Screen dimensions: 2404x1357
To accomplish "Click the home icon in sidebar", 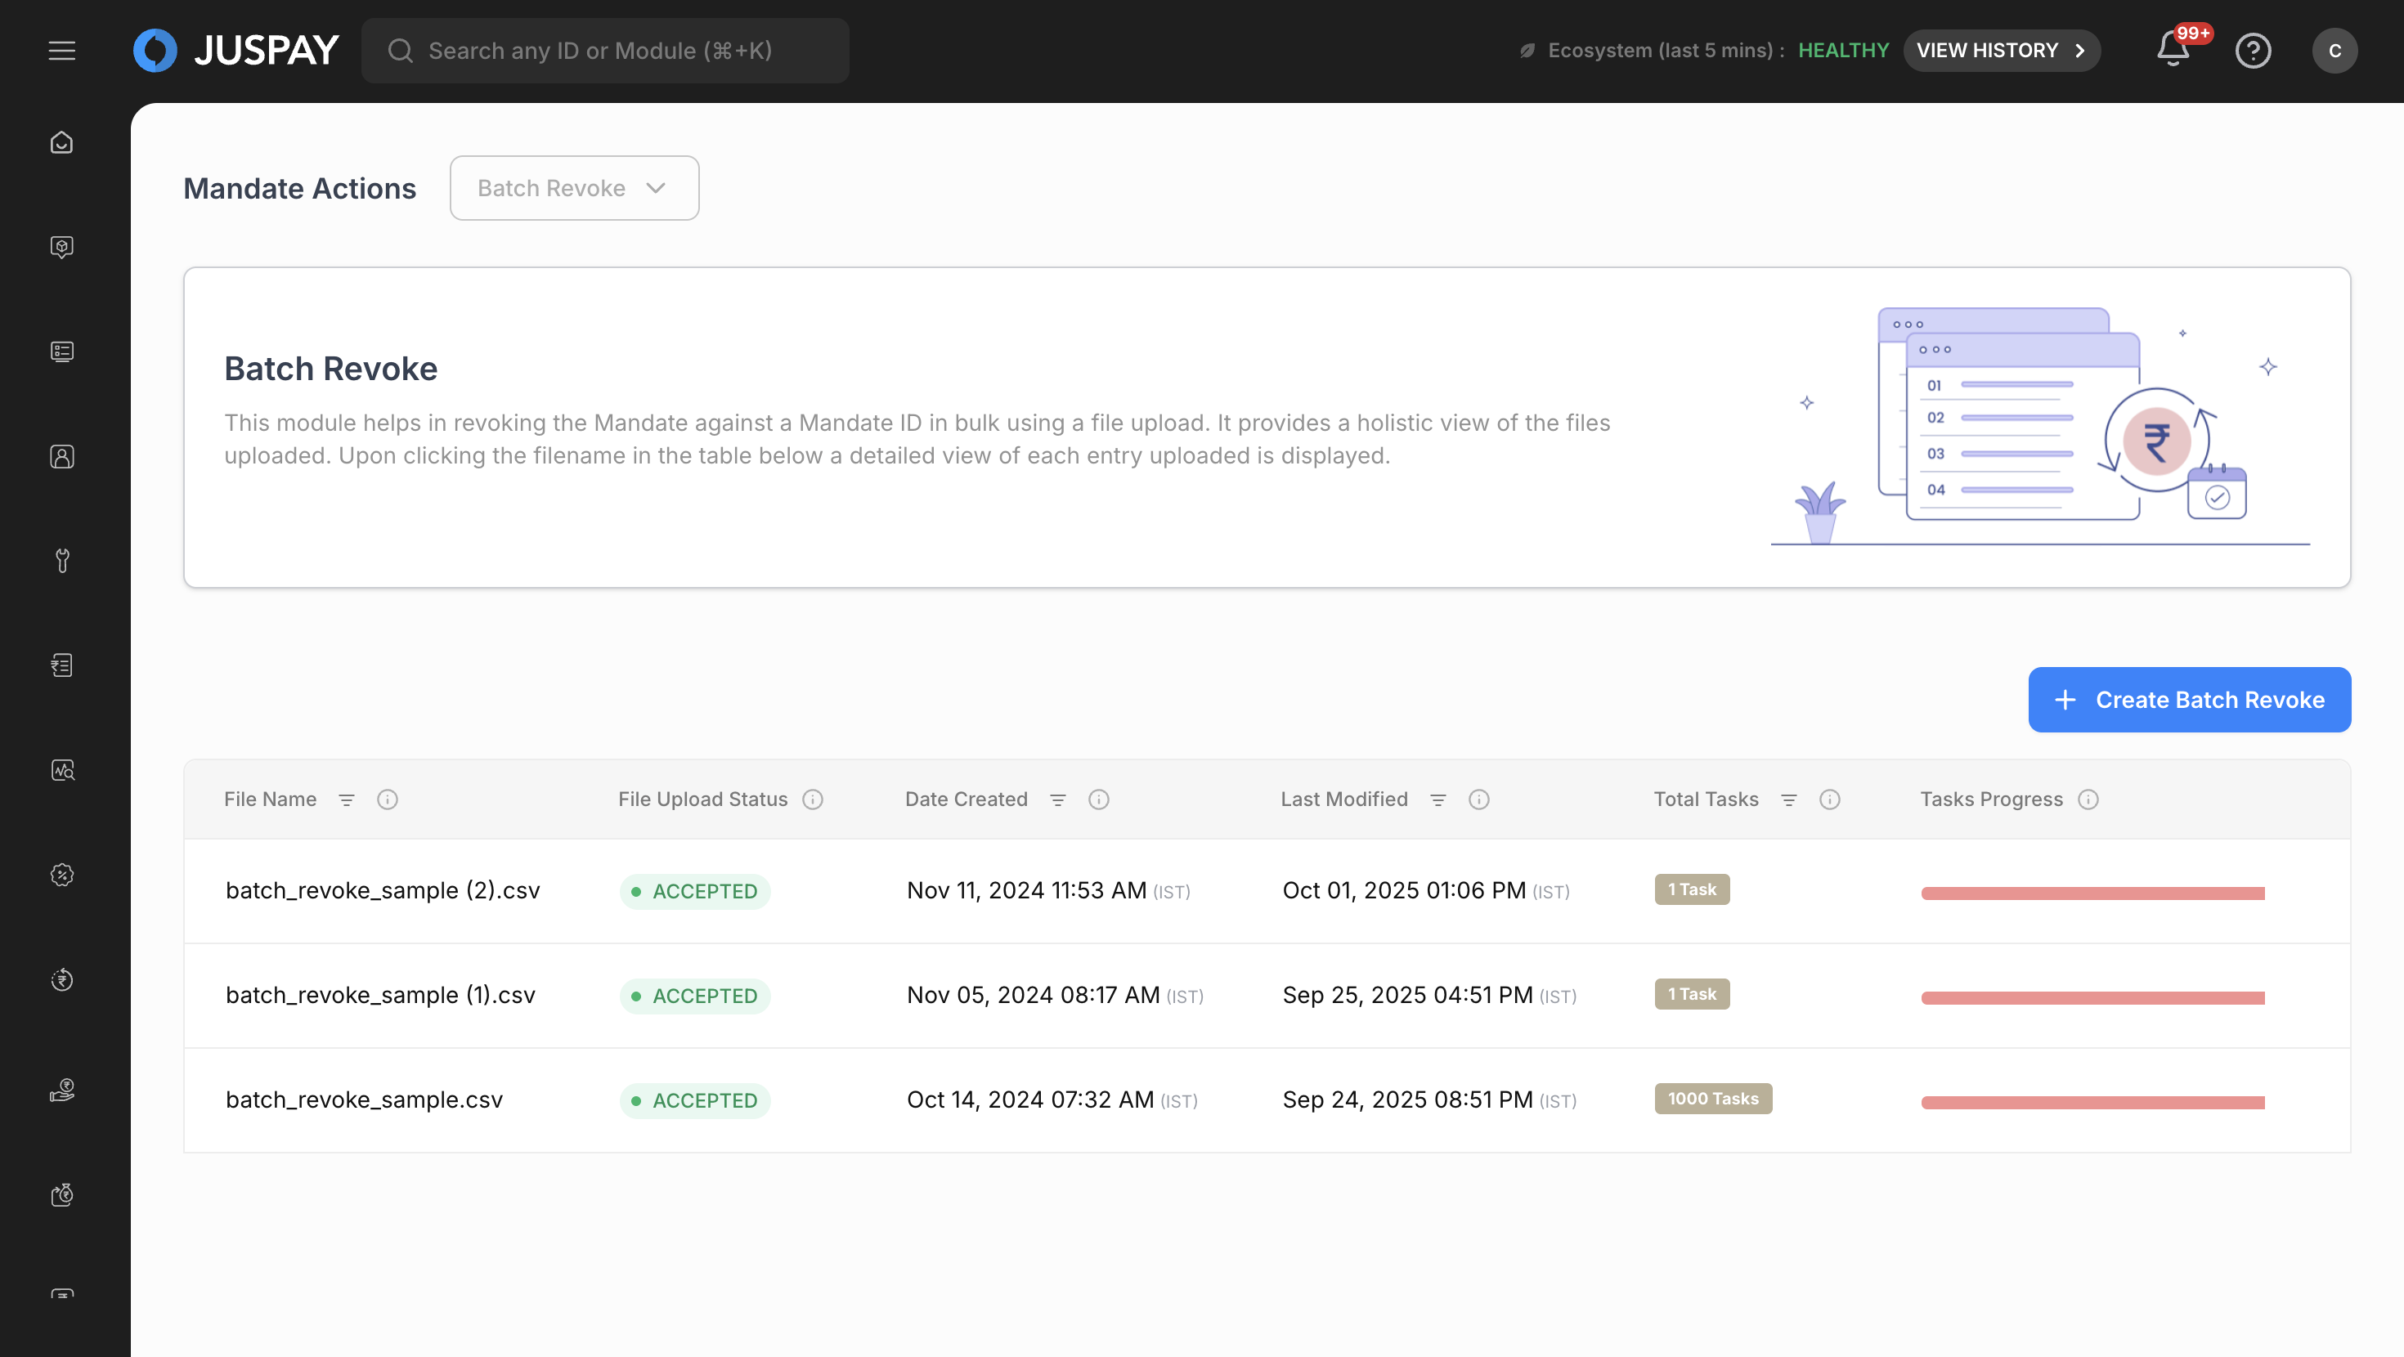I will click(61, 143).
